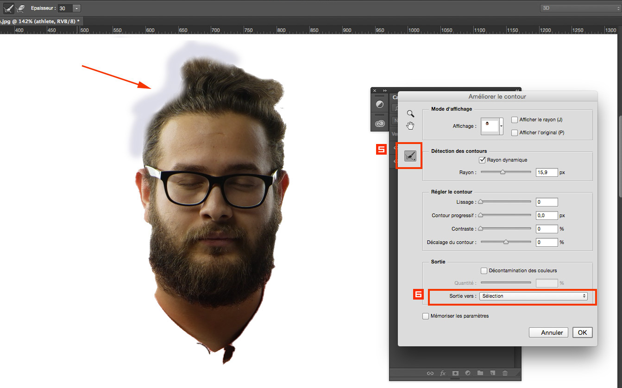Uncheck the Rayon dynamique checkbox
This screenshot has height=388, width=622.
click(482, 160)
